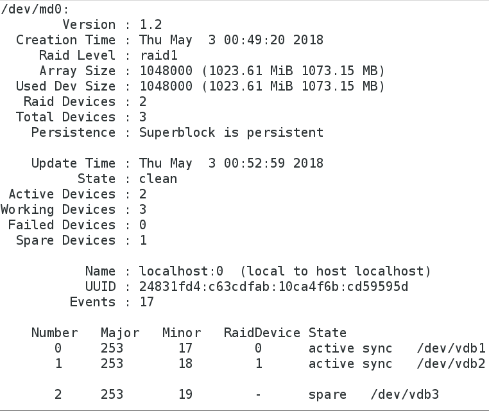The height and width of the screenshot is (411, 489).
Task: Click the Creation Time label
Action: coord(66,40)
